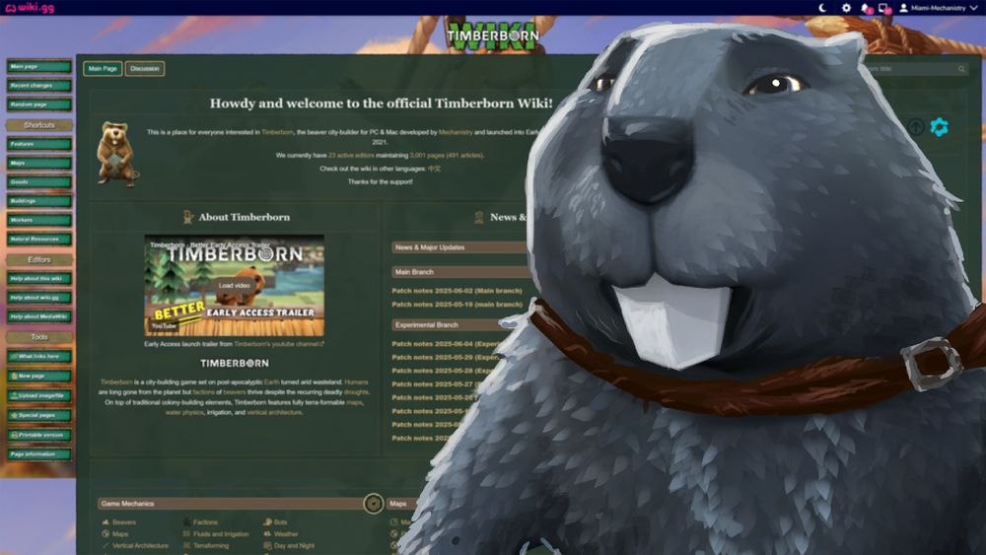This screenshot has width=986, height=555.
Task: Open Main page in the sidebar
Action: click(39, 67)
